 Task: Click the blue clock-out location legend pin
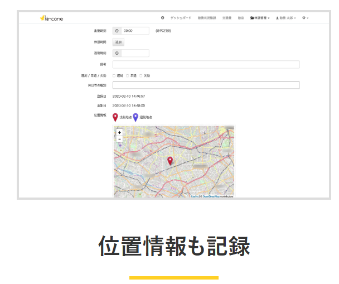135,117
